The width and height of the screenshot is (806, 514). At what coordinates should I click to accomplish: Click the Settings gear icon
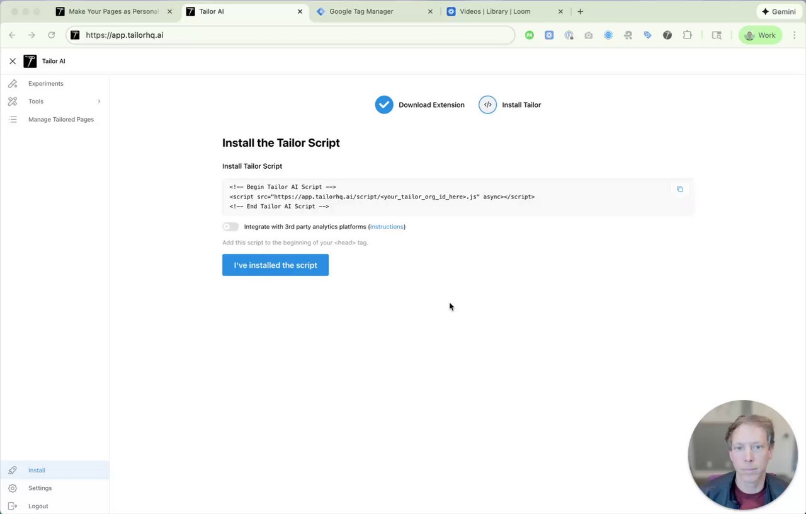[x=13, y=488]
